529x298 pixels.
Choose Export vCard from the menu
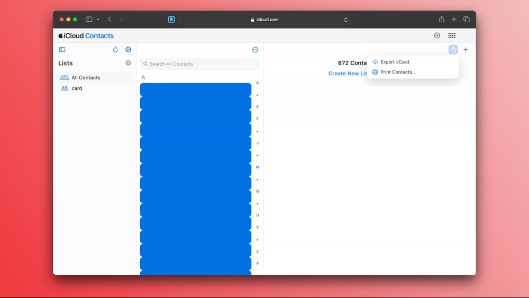(x=413, y=62)
